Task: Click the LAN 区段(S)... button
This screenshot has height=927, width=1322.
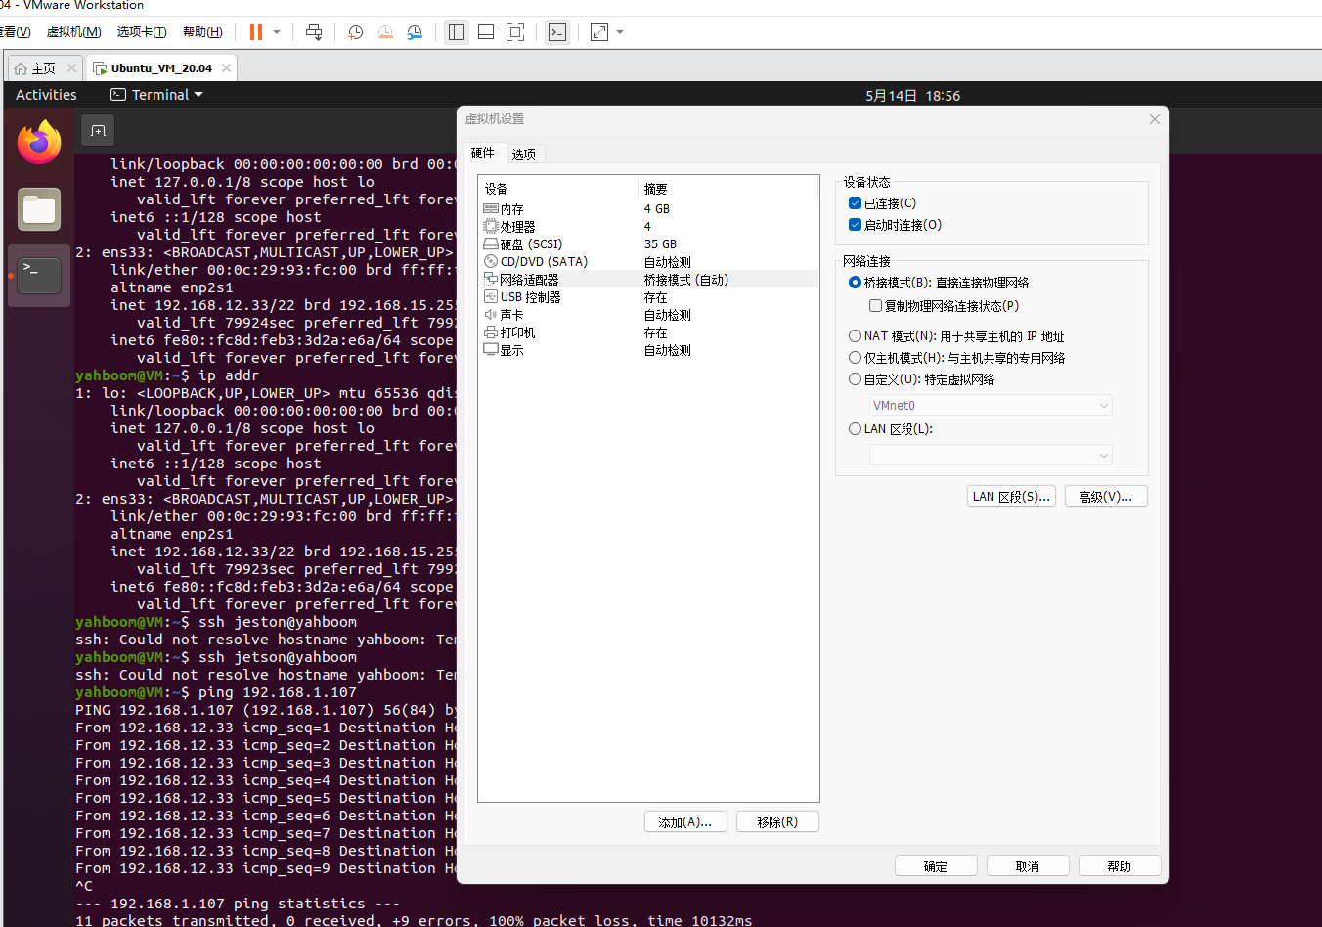Action: [1011, 497]
